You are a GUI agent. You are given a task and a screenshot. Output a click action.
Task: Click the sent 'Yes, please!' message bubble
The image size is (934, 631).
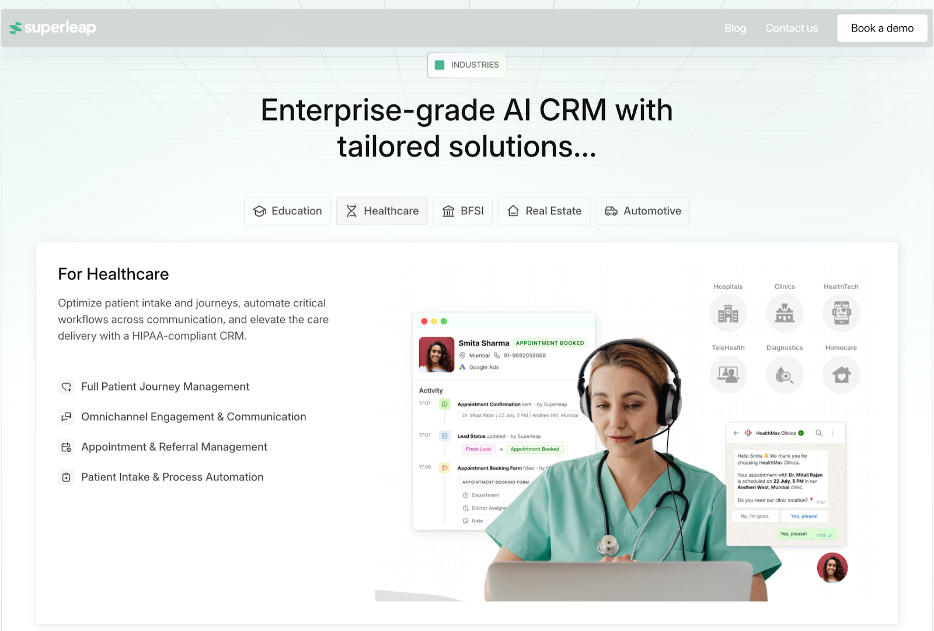(808, 534)
